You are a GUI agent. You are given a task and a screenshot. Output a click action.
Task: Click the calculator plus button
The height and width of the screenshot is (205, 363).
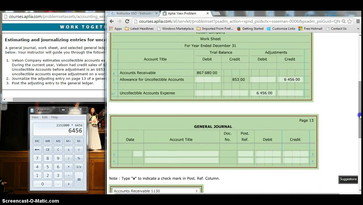pos(68,184)
